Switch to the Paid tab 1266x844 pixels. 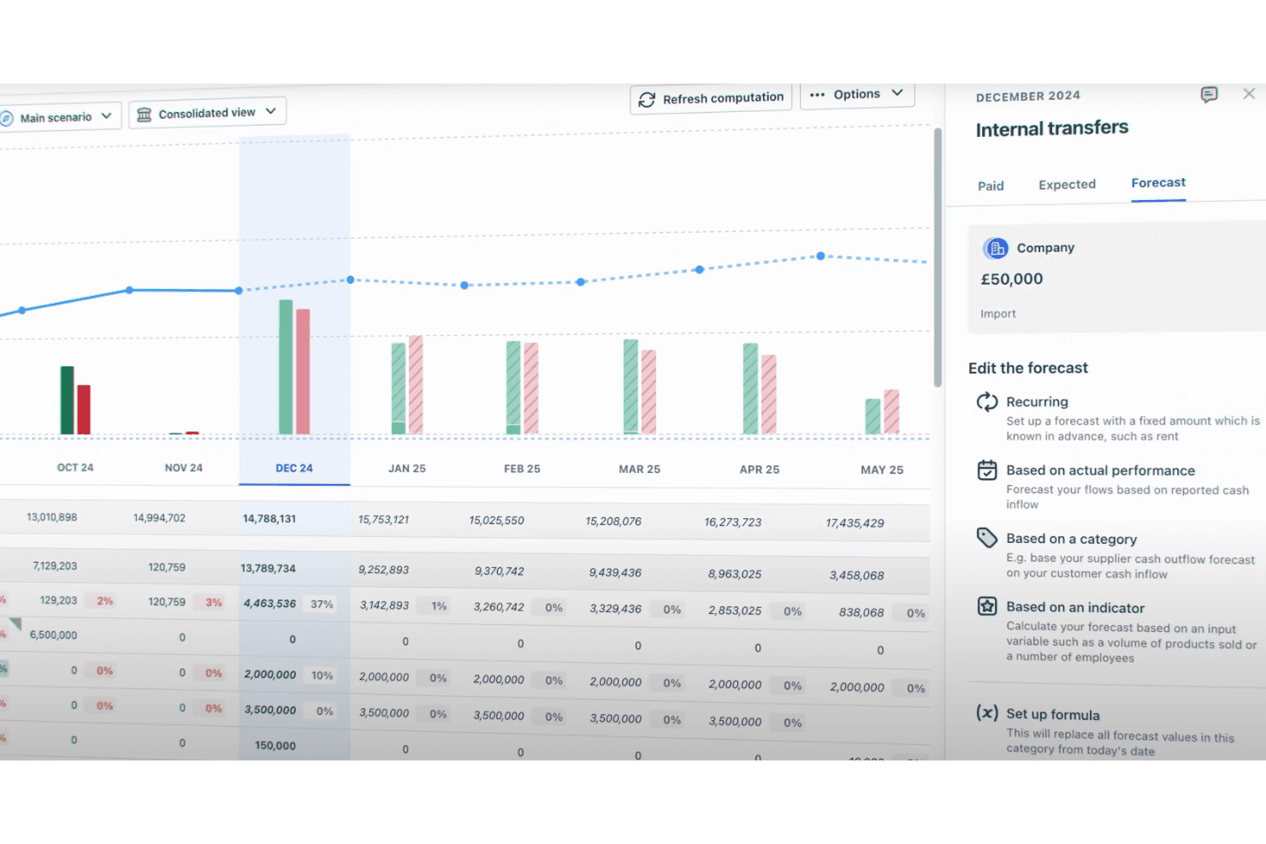991,186
